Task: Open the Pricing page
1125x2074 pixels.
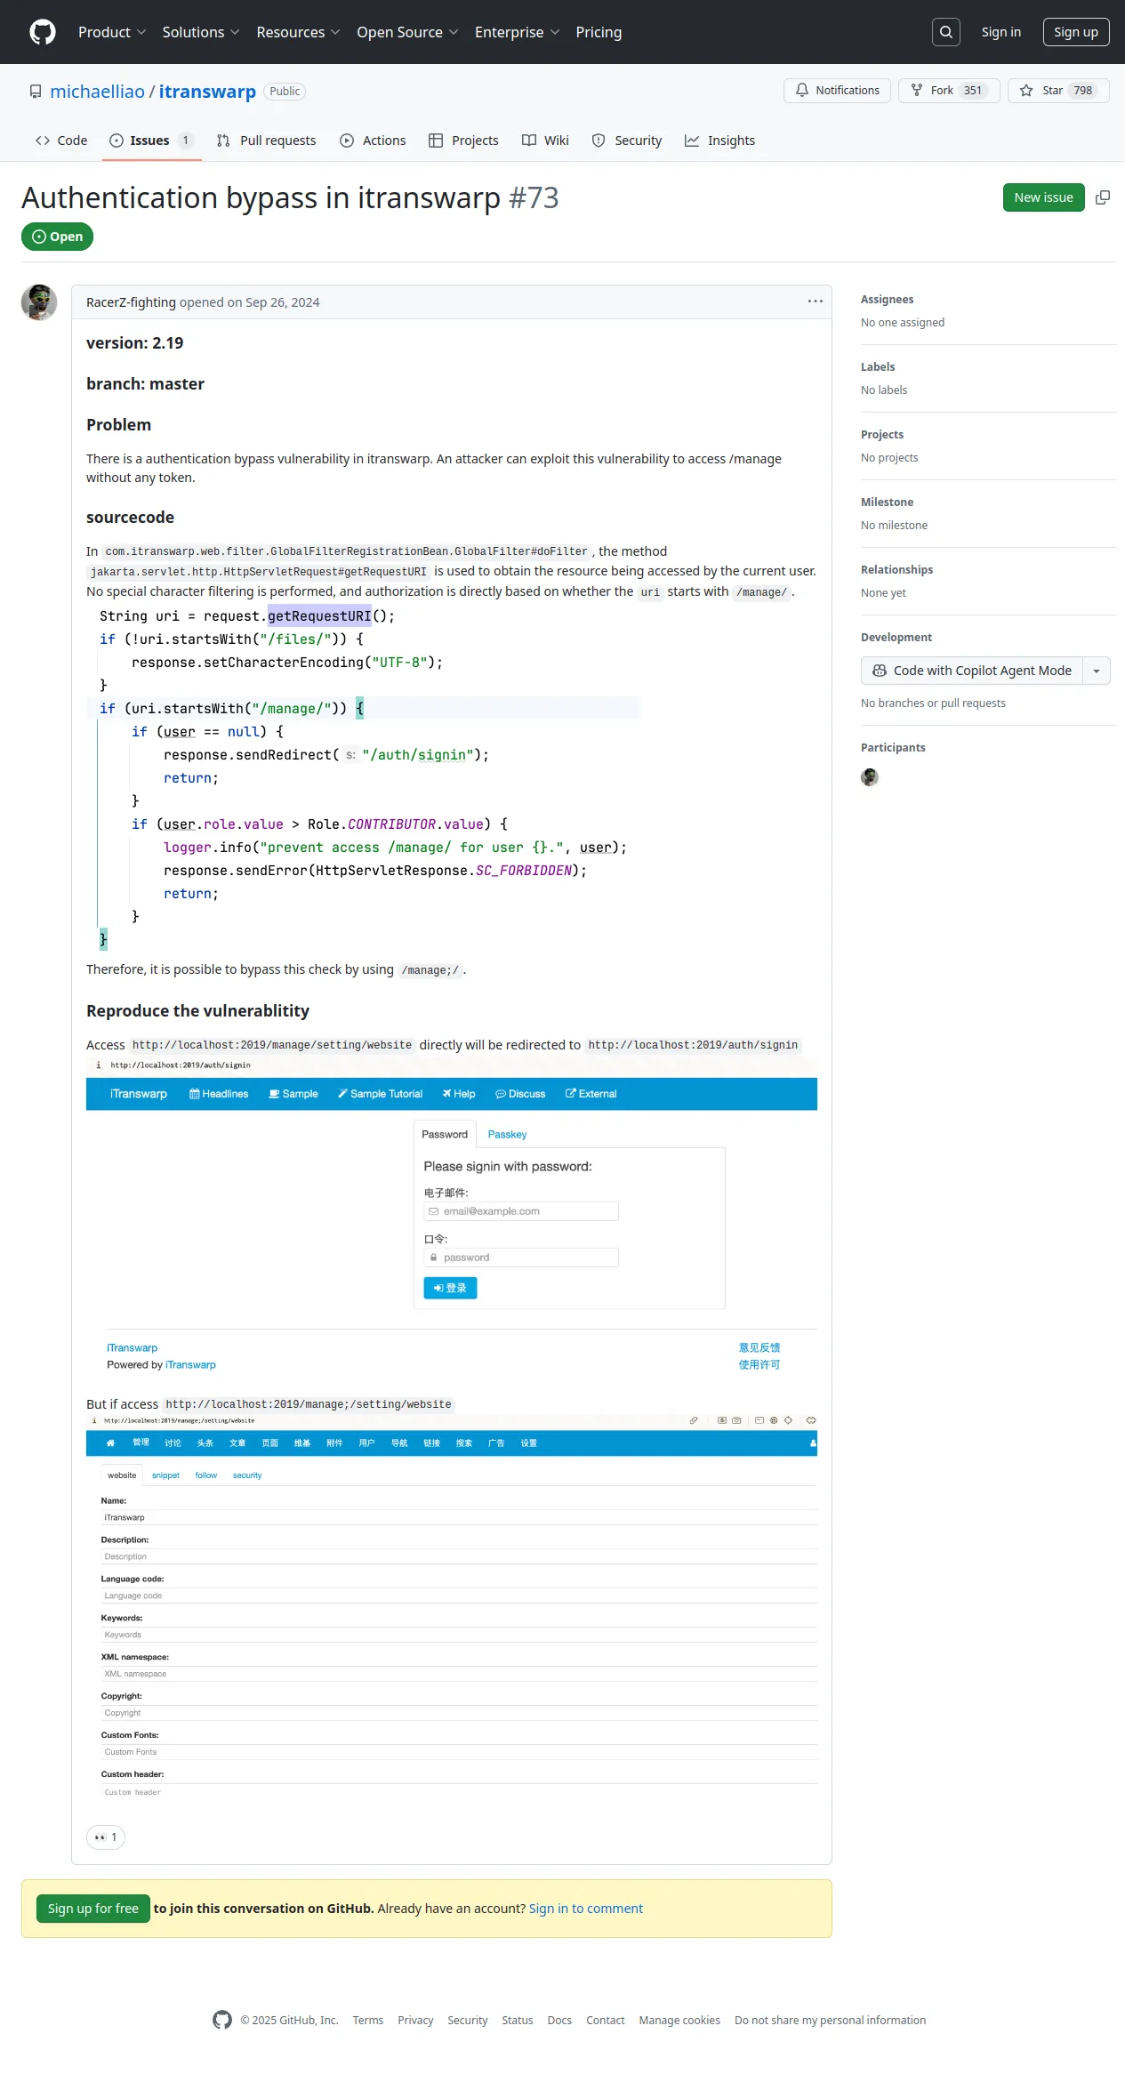Action: pyautogui.click(x=599, y=32)
